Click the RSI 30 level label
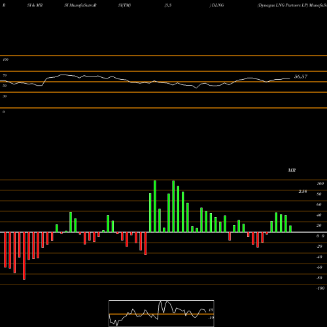327x327 pixels. pos(5,96)
